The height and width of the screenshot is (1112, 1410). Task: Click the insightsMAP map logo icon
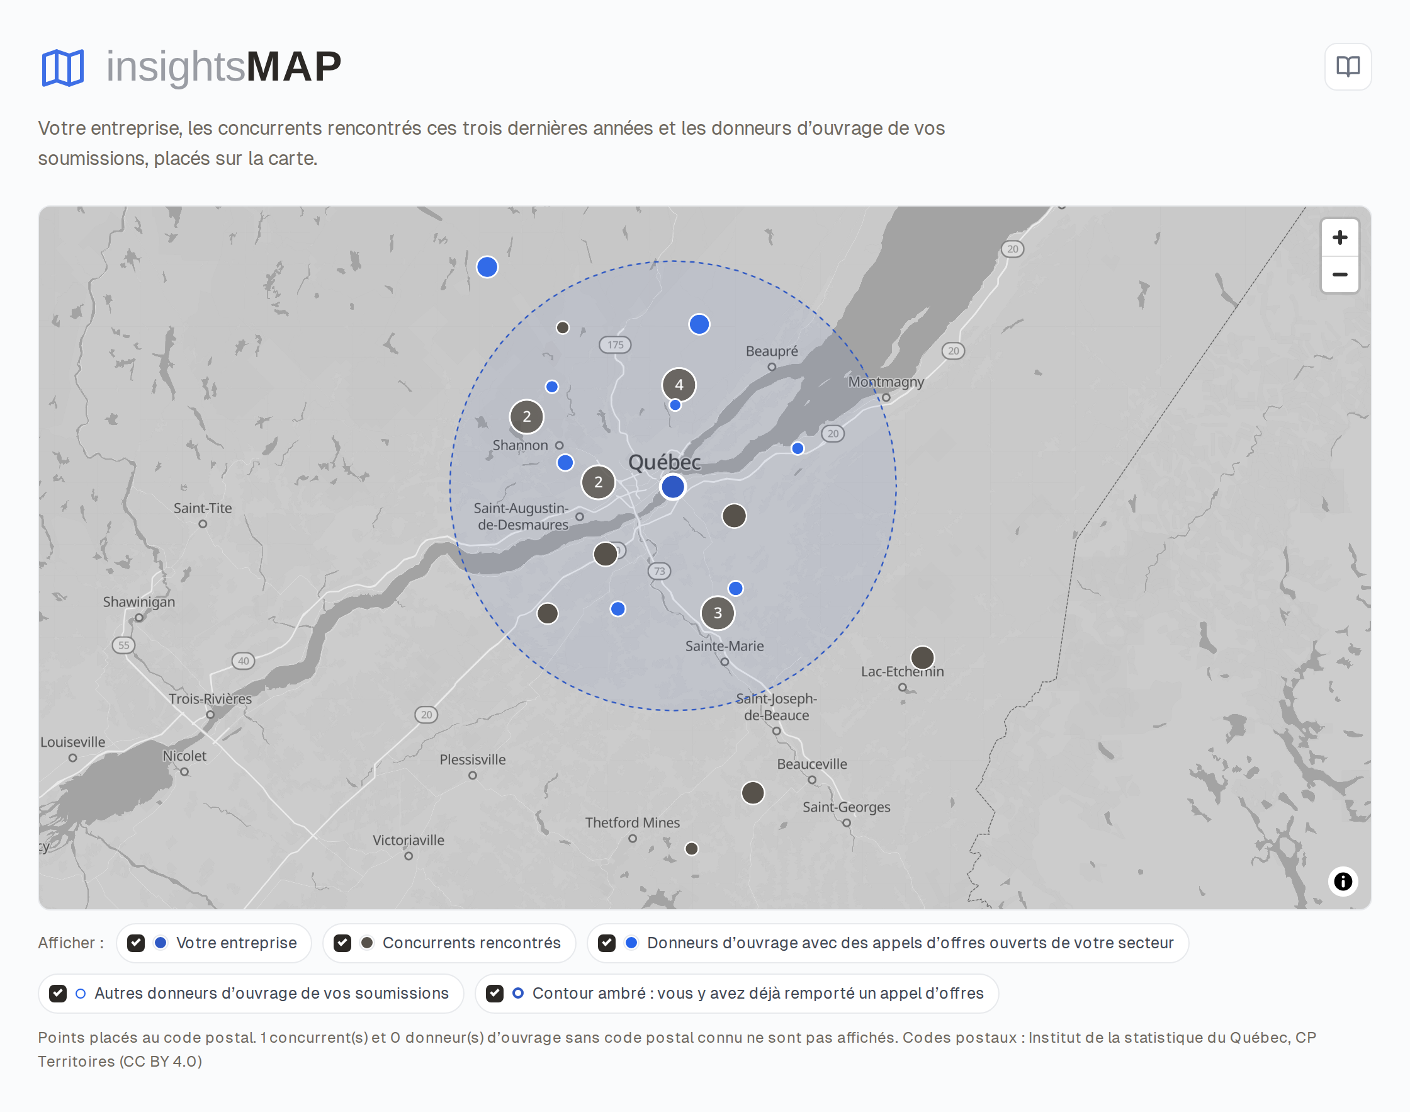[63, 68]
